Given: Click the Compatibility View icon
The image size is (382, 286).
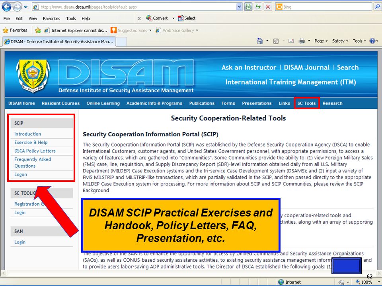Looking at the screenshot, I should pos(248,7).
